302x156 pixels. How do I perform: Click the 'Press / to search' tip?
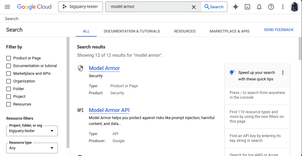point(257,95)
